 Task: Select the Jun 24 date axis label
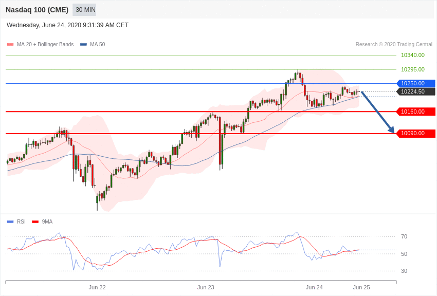pyautogui.click(x=314, y=288)
